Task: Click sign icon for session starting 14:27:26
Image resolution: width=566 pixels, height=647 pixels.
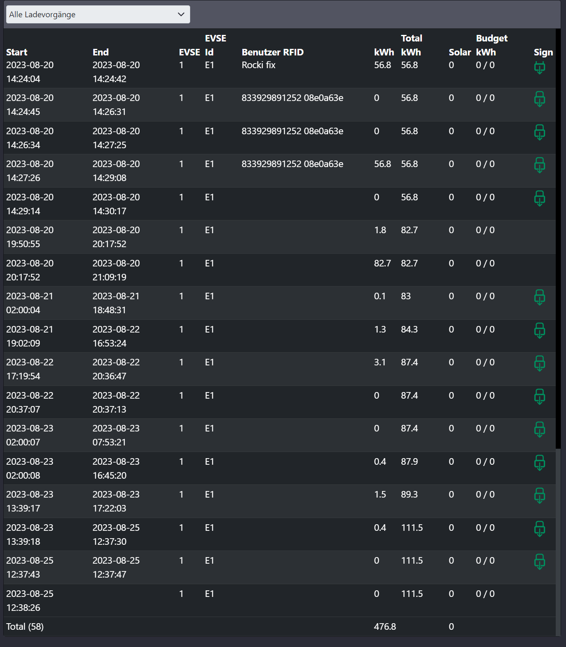Action: click(539, 165)
